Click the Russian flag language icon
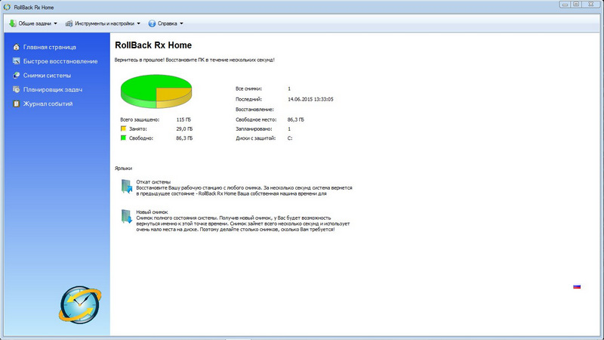 click(577, 286)
